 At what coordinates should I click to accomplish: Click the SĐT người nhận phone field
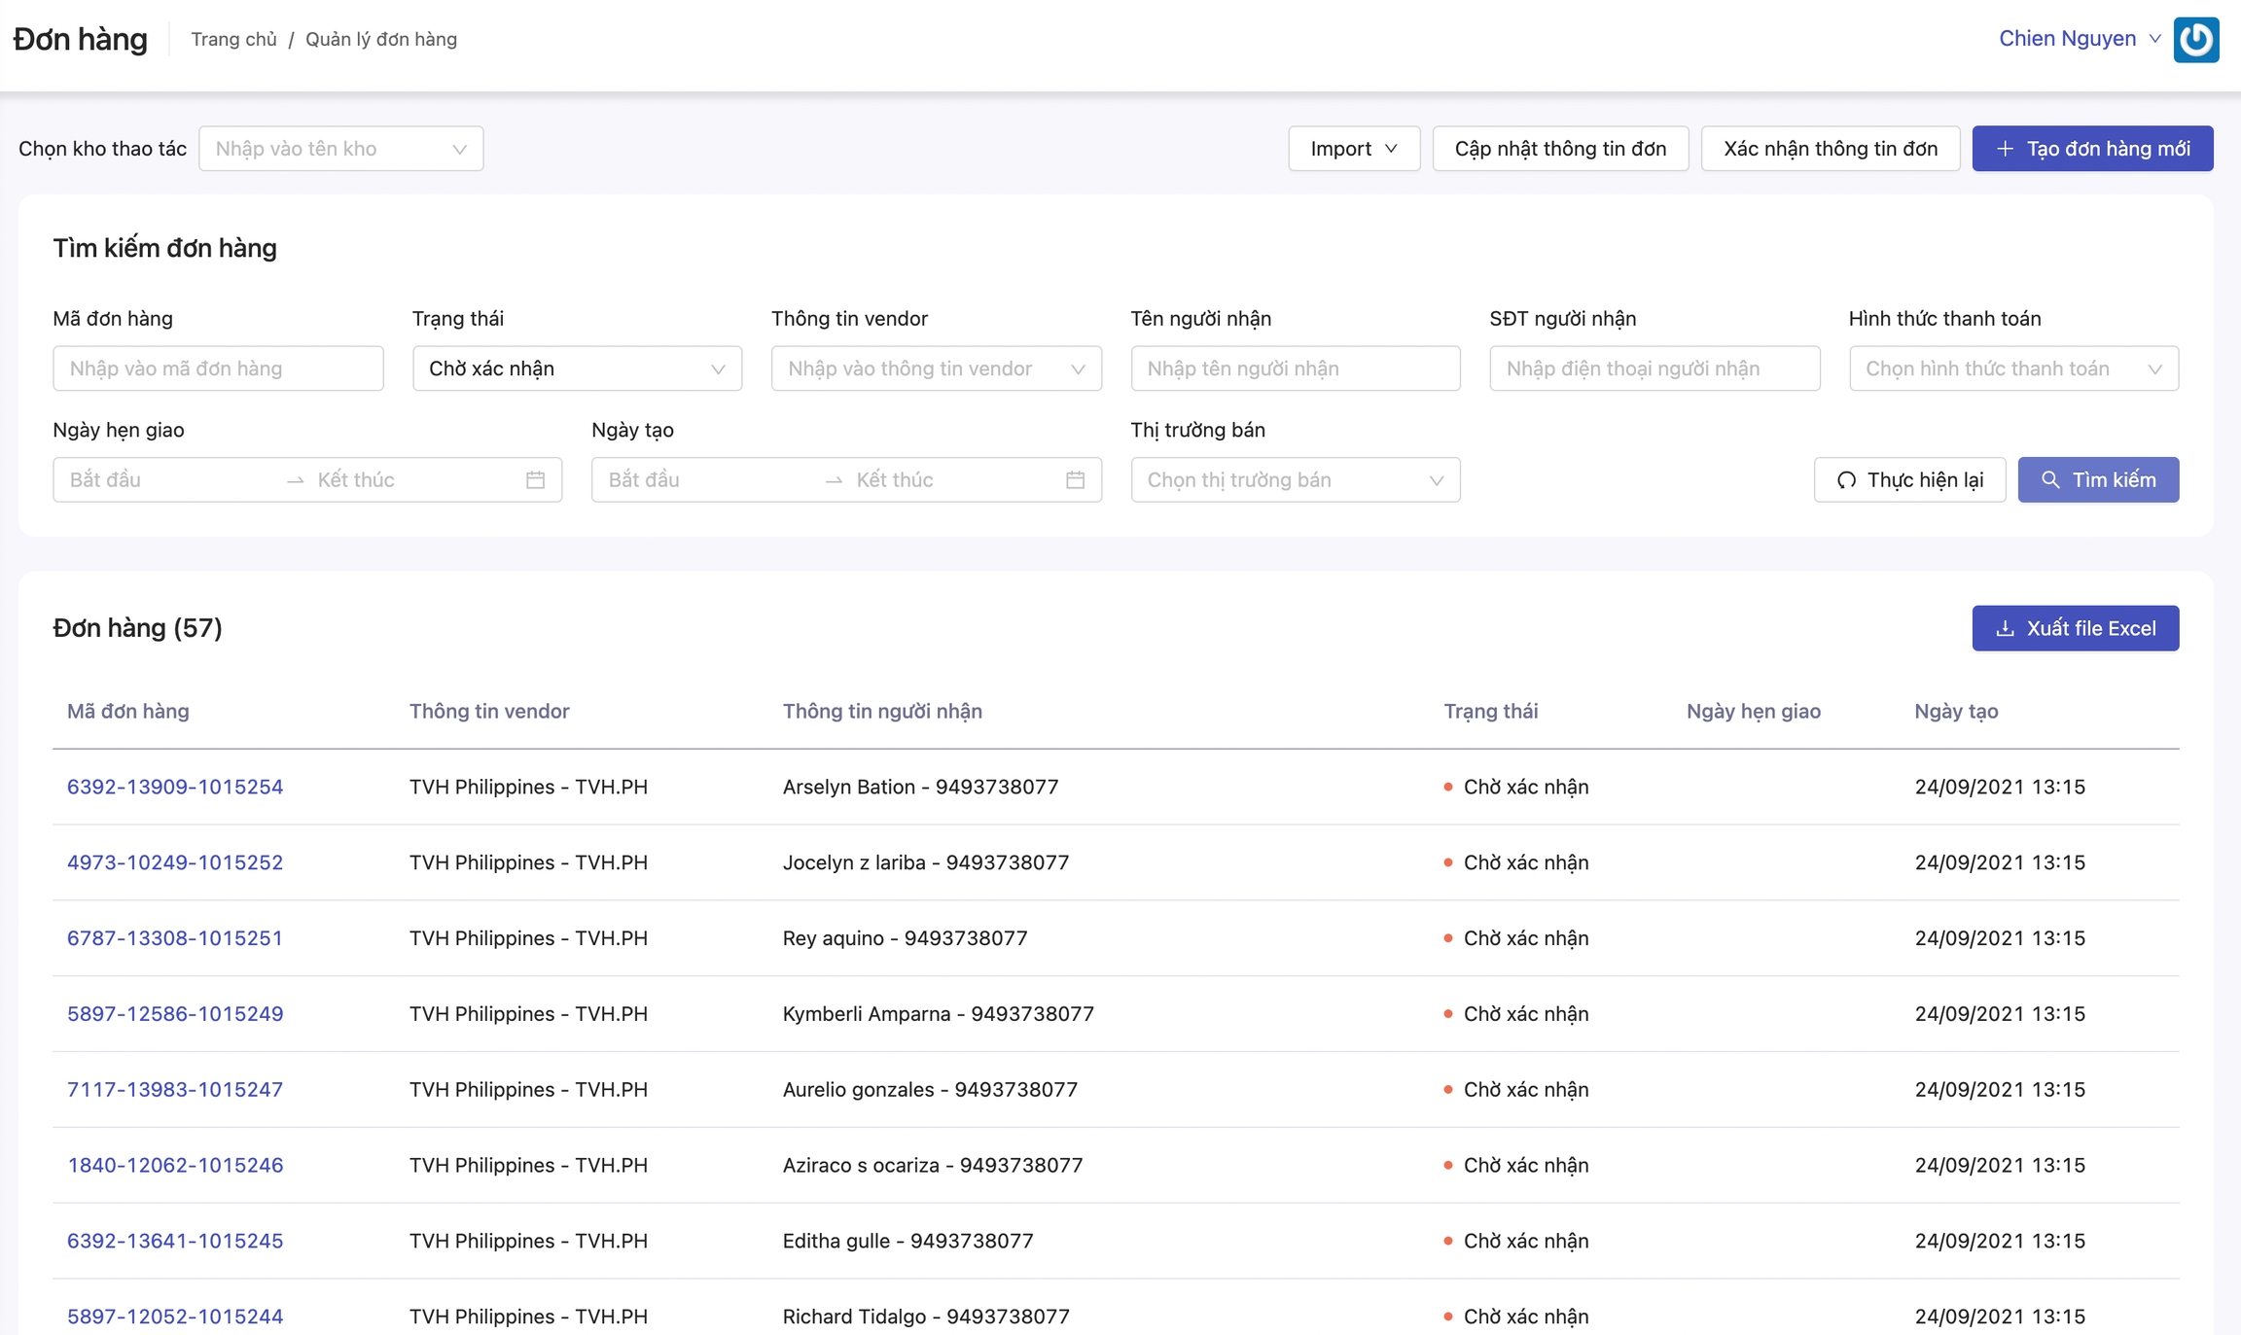click(1654, 369)
